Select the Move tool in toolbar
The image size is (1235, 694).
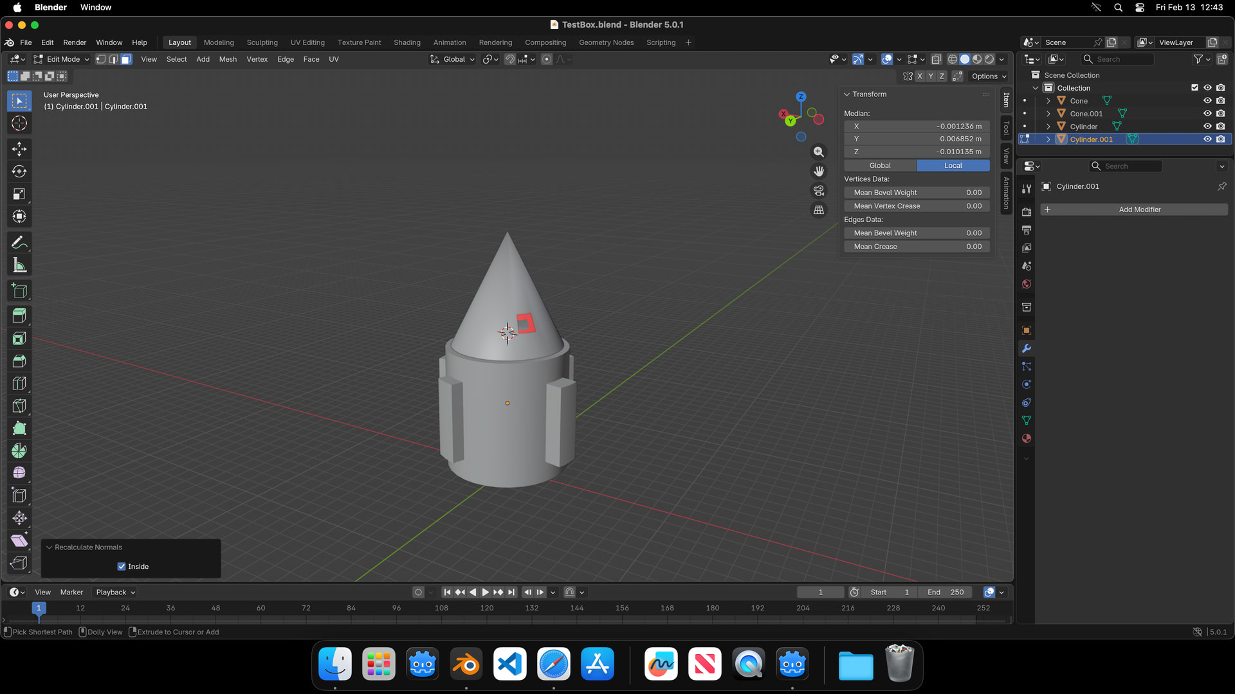19,149
